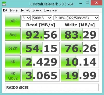The width and height of the screenshot is (104, 95).
Task: Click the Write [MB/s] column header
Action: (x=80, y=25)
